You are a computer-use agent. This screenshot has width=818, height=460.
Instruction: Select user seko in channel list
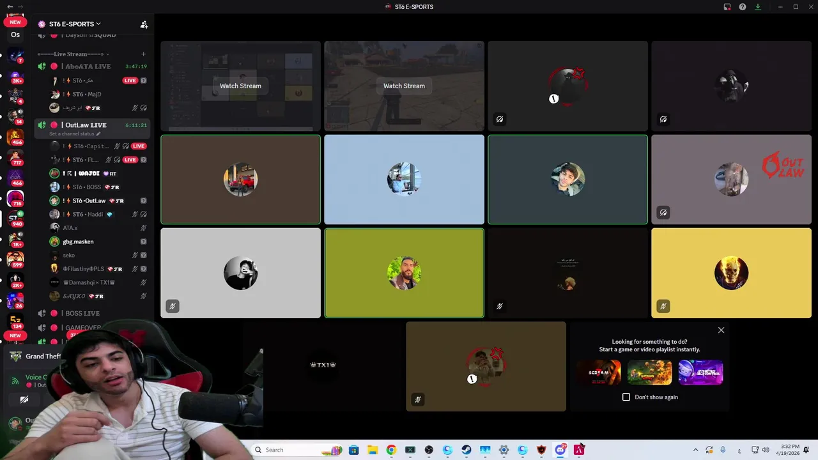coord(68,256)
